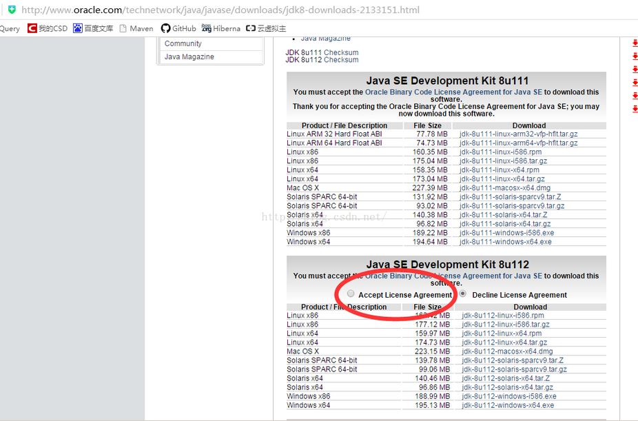The image size is (638, 421).
Task: Click the 195.13 MB file size cell
Action: (x=432, y=405)
